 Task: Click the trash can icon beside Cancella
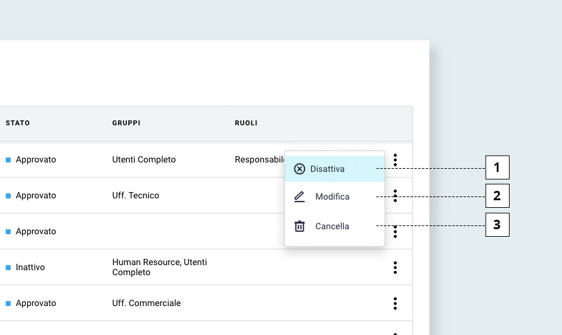coord(300,226)
